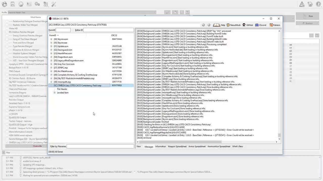Open the What's New tab

coord(238,147)
